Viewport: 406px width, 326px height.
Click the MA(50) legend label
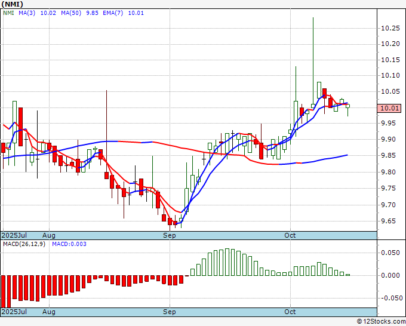pos(71,13)
